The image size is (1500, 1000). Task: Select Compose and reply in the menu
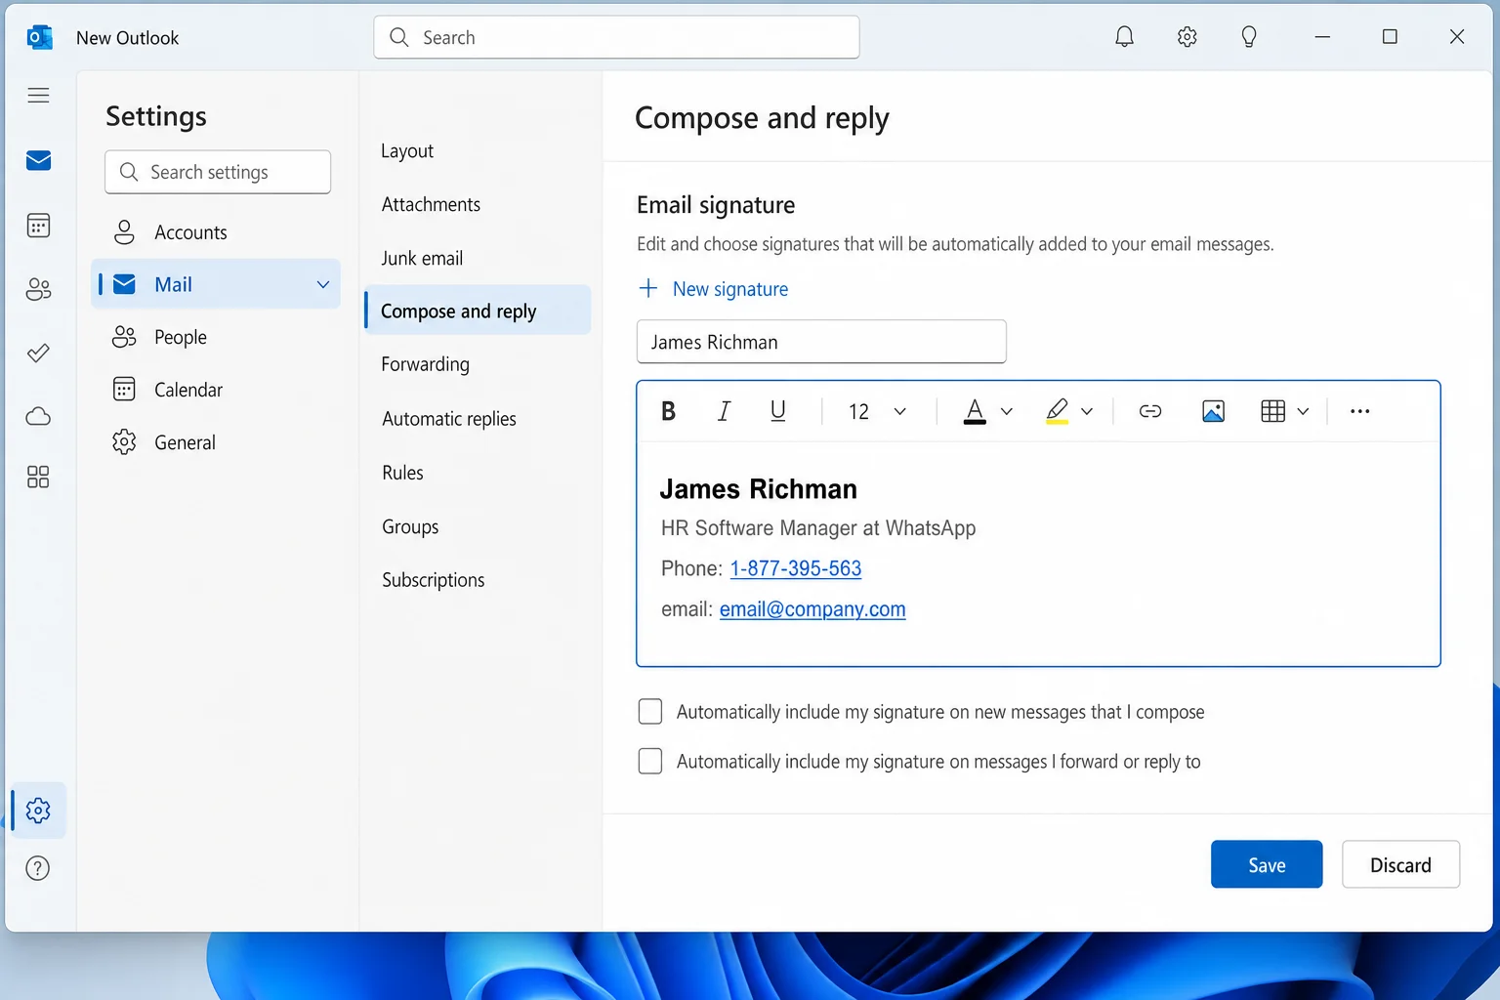pyautogui.click(x=478, y=311)
